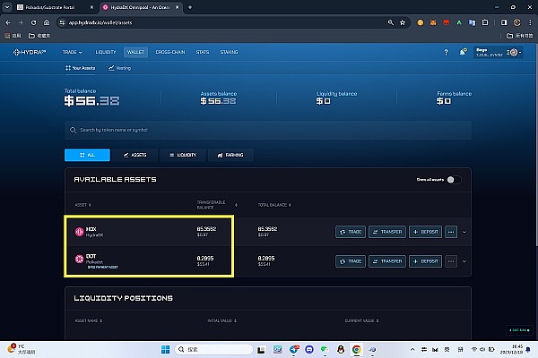Go to the Liquidity navigation tab
Screen dimensions: 538x358
click(106, 52)
